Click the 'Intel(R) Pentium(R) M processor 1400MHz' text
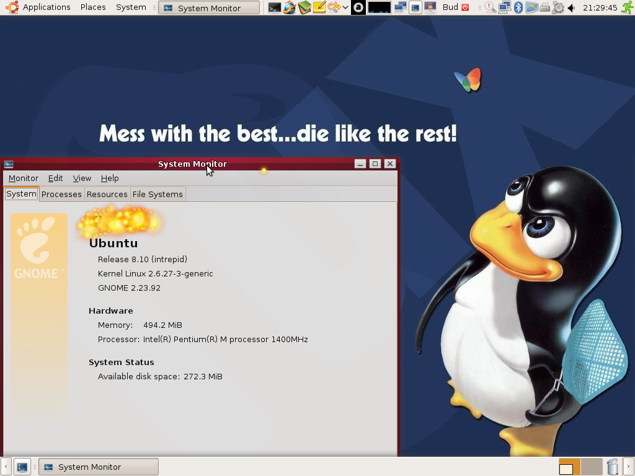Viewport: 635px width, 476px height. 225,339
